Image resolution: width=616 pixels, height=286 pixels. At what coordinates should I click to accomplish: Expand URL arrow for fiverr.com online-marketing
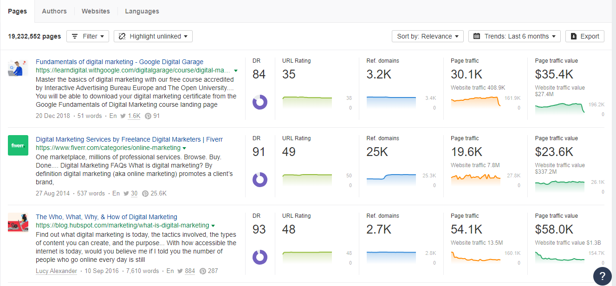184,148
